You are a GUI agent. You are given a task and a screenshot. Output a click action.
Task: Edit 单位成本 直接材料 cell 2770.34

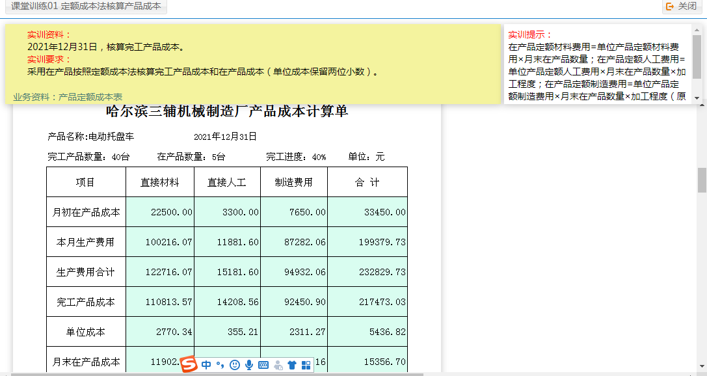click(x=160, y=332)
